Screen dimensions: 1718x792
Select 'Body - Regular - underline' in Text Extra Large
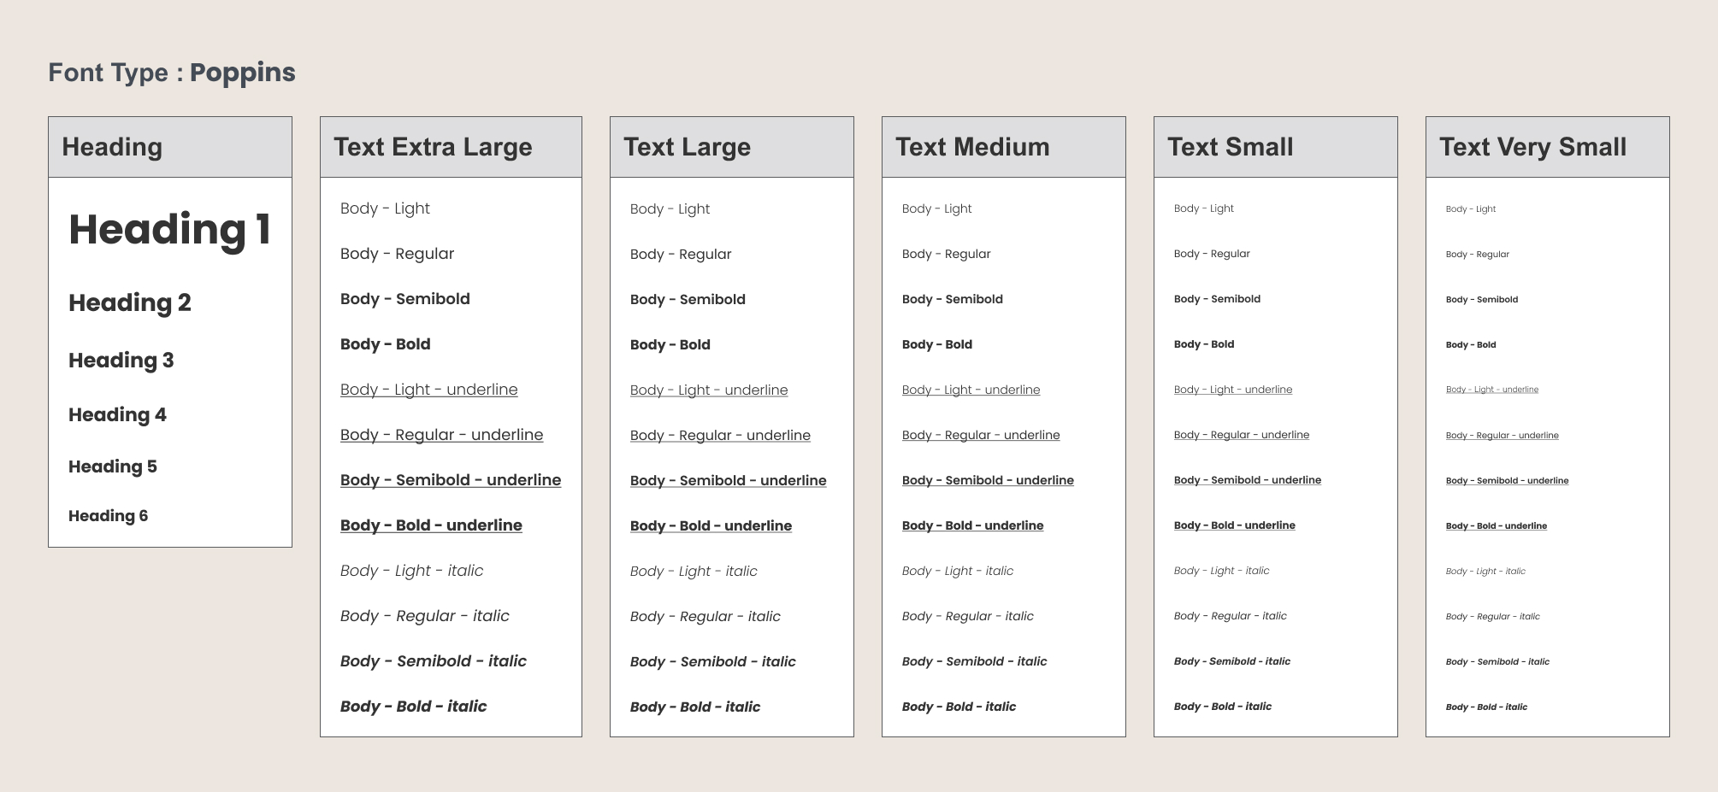point(442,435)
